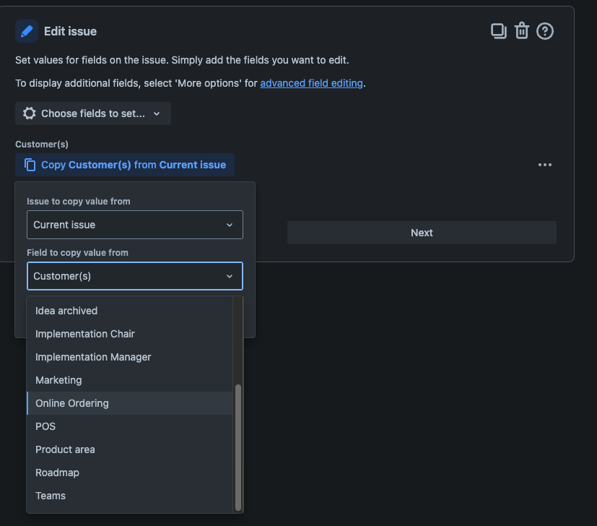This screenshot has width=597, height=526.
Task: Click the copy icon beside Copy Customer(s)
Action: coord(30,165)
